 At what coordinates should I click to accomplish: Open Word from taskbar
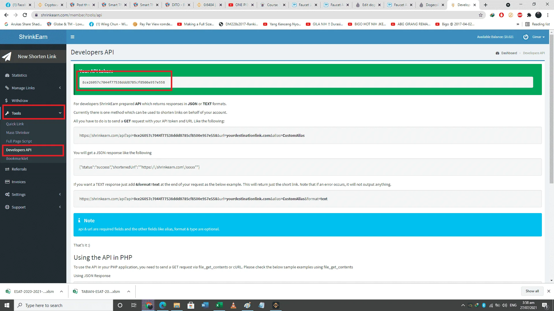pyautogui.click(x=205, y=305)
